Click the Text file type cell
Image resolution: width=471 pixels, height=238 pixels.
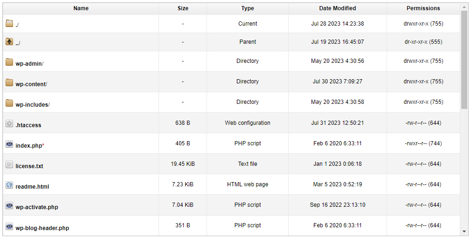coord(248,164)
